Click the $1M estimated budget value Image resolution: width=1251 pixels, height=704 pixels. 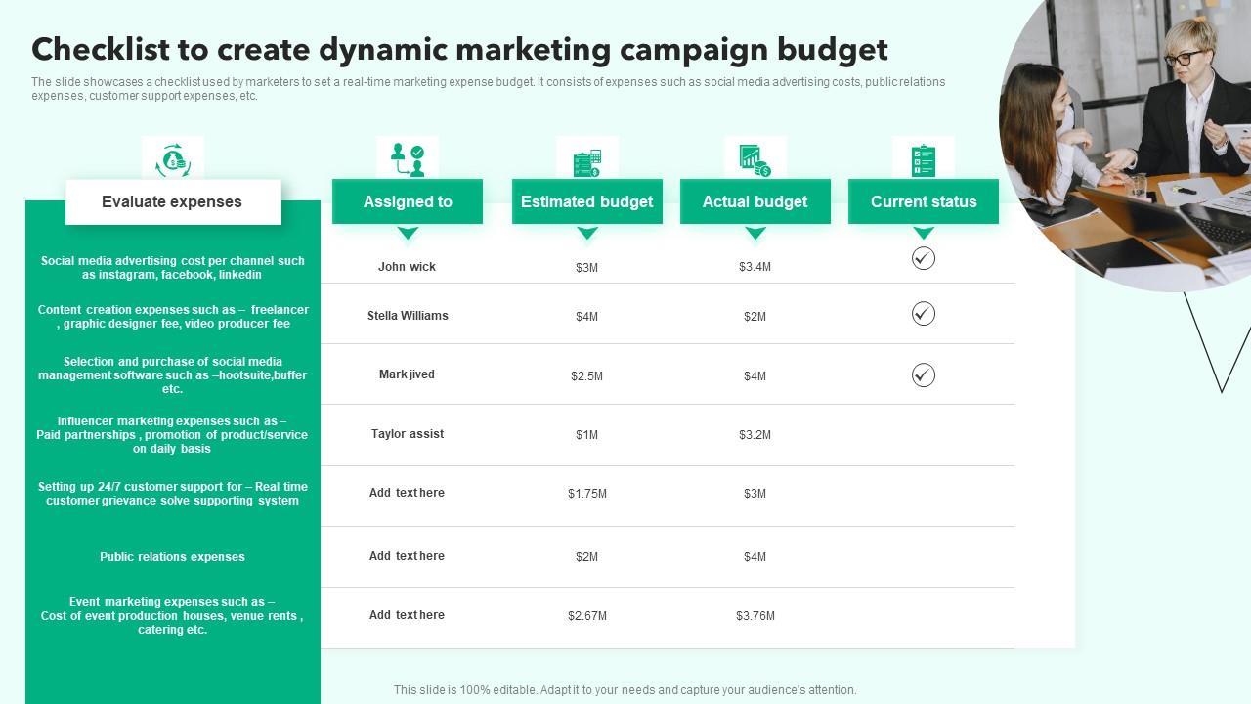[586, 435]
